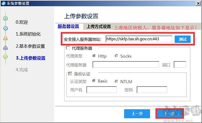The width and height of the screenshot is (202, 123).
Task: Switch to the 服务器设置 tab
Action: click(x=68, y=27)
